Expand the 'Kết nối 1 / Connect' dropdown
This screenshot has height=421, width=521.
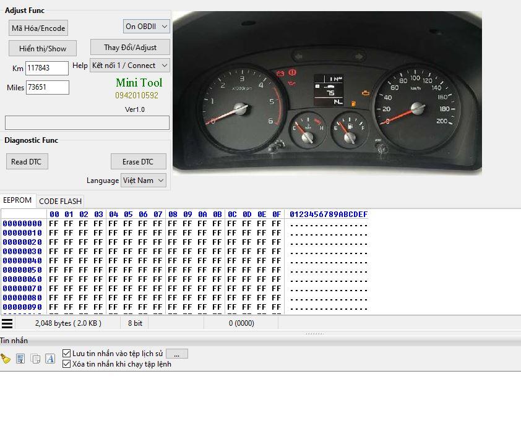click(x=130, y=66)
